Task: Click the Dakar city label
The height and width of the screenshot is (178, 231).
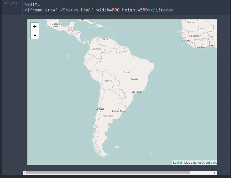Action: click(x=181, y=33)
